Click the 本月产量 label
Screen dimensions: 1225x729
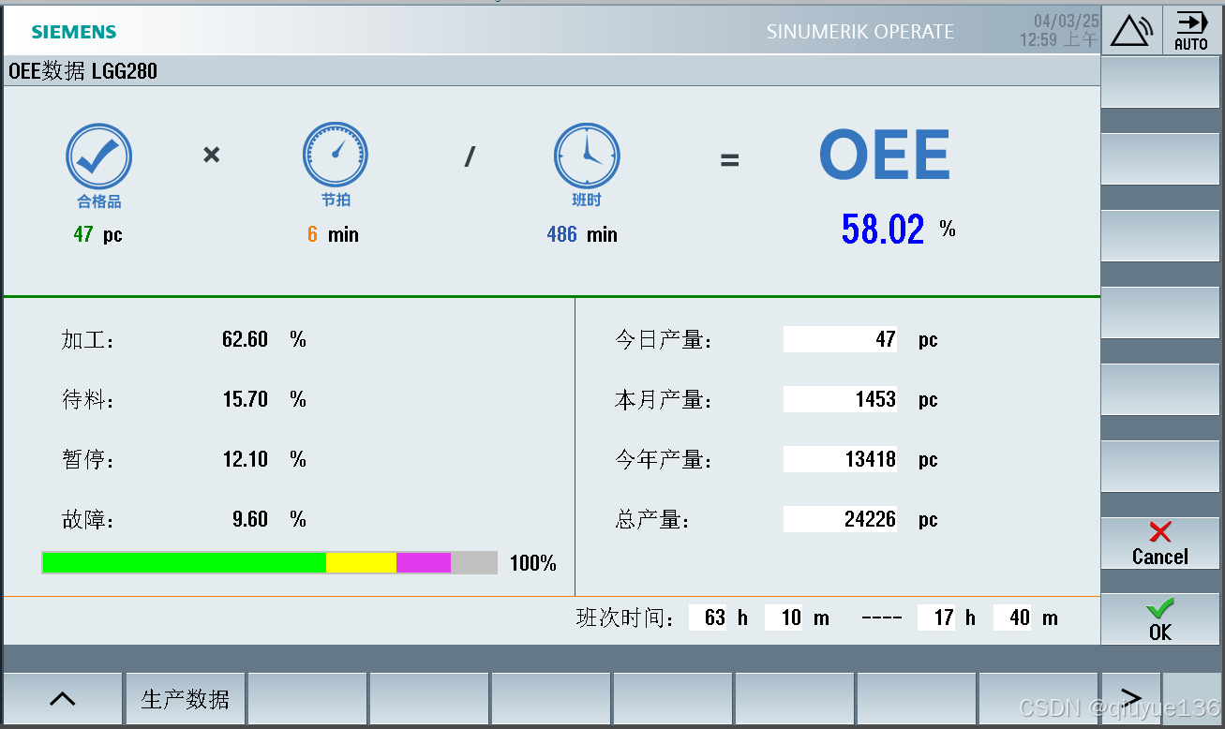tap(664, 400)
